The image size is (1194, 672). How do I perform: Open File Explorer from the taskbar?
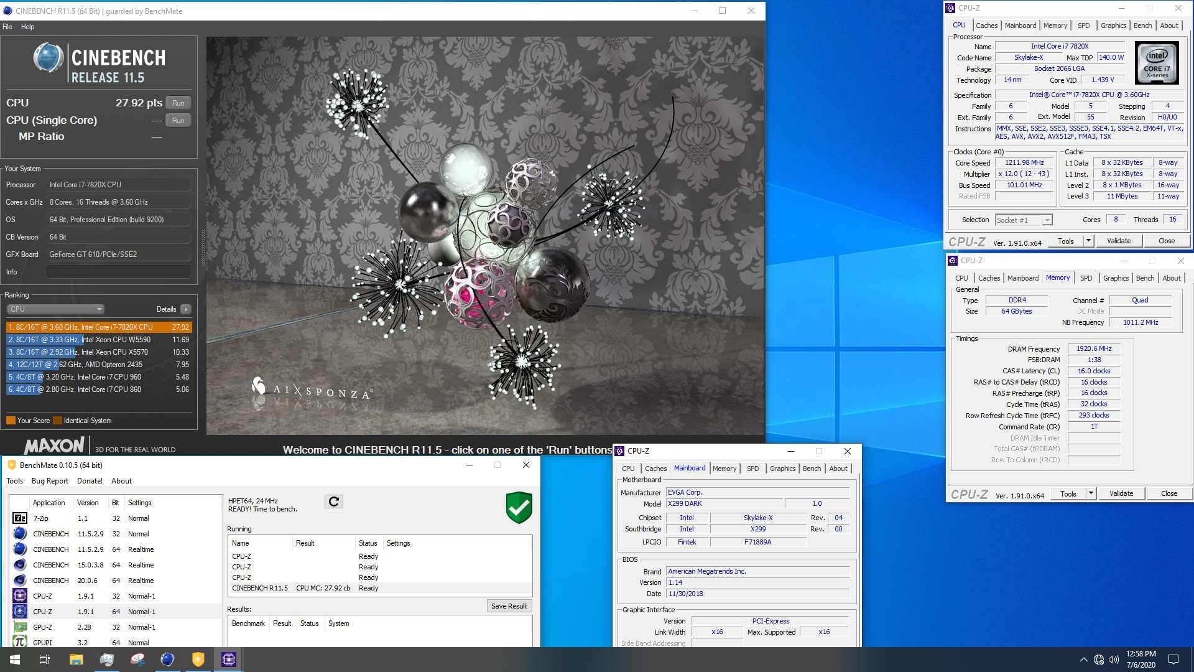tap(76, 660)
